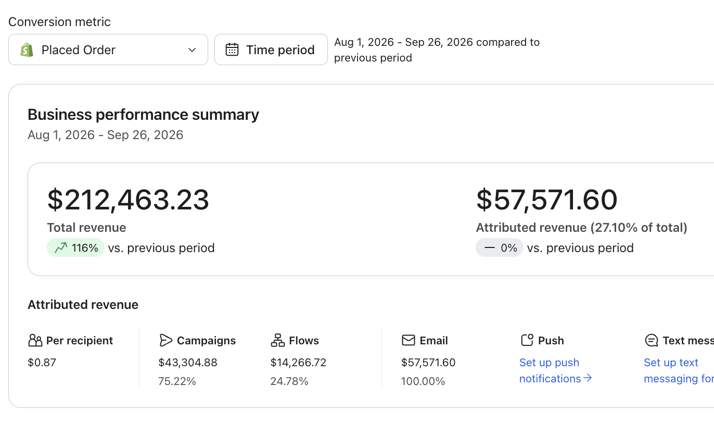Click the flat dash icon beside 0%

[x=489, y=248]
